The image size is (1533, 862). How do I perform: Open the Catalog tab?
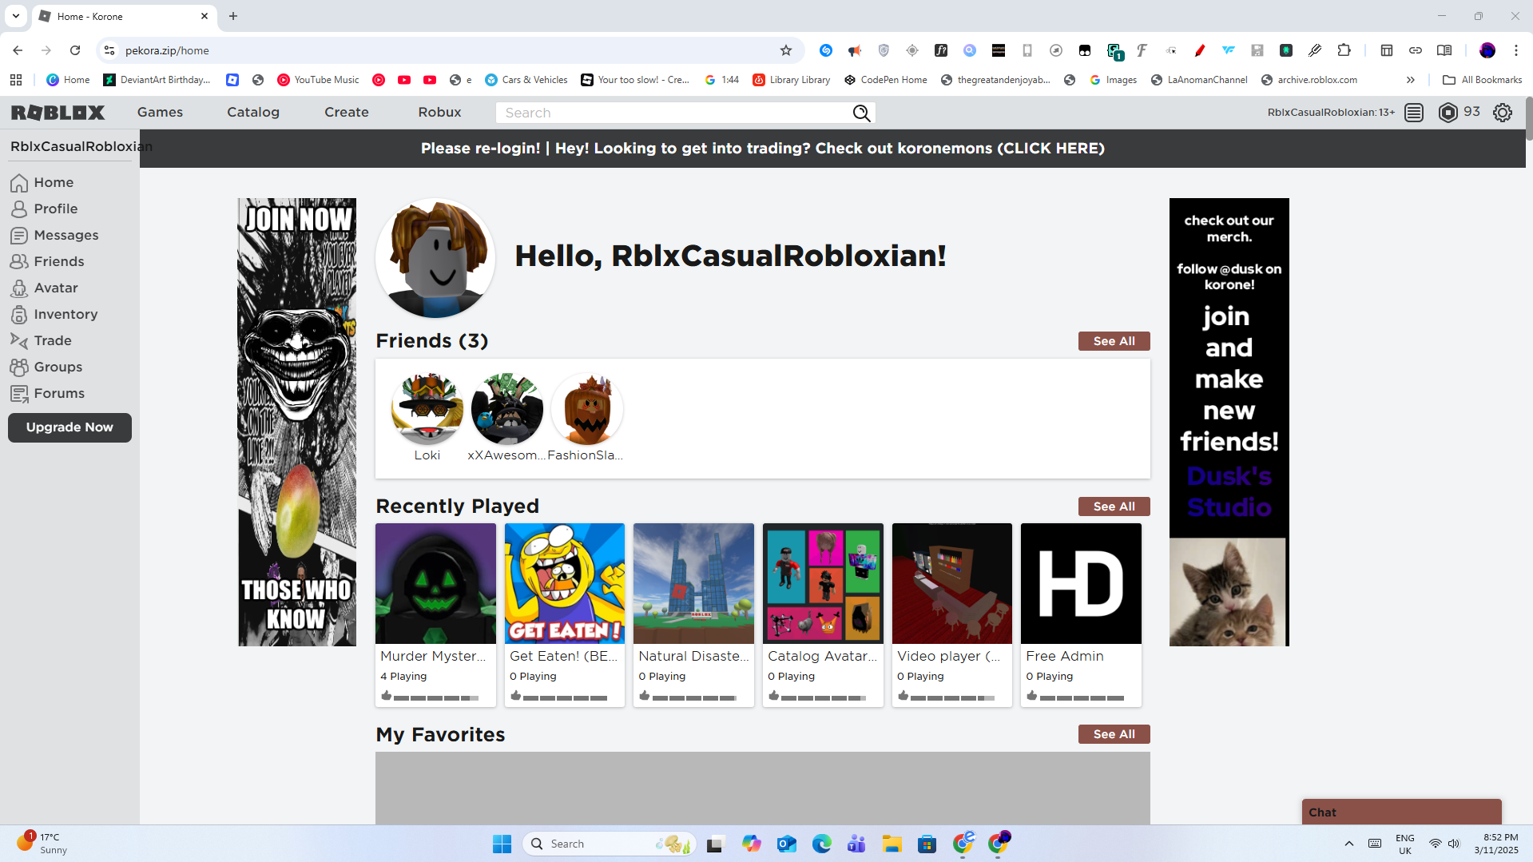pos(253,113)
